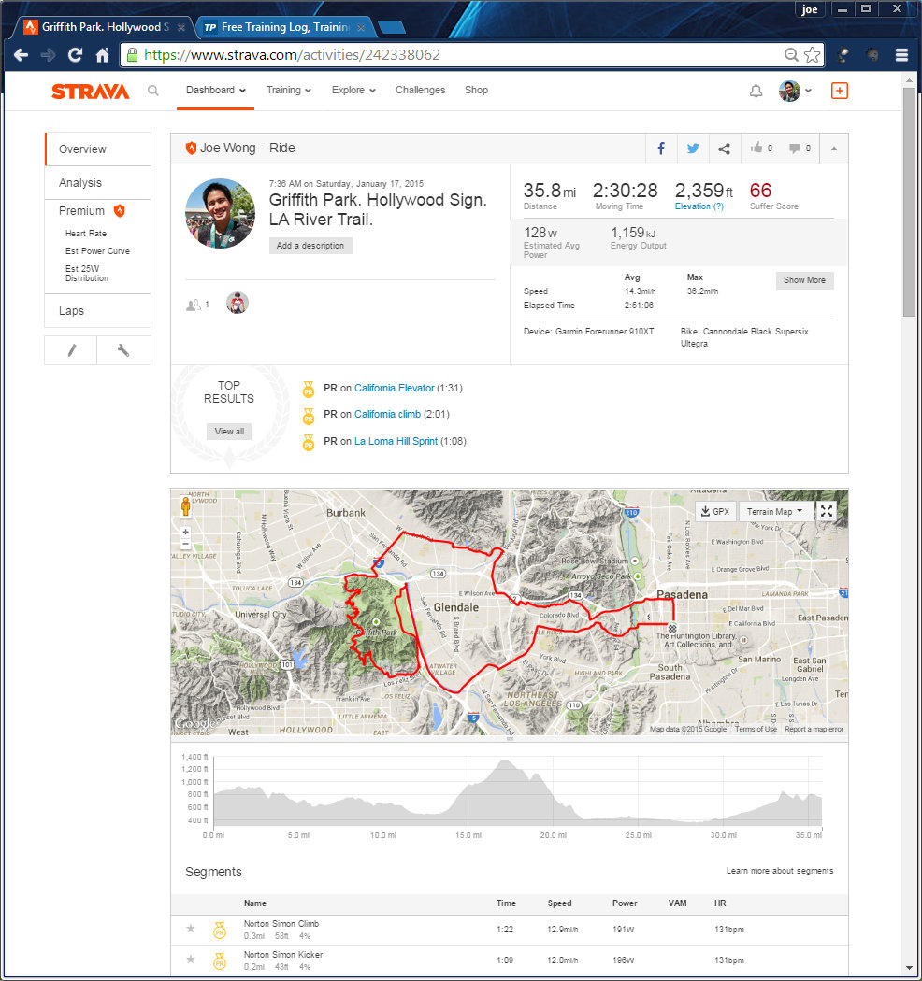
Task: Open the Terrain Map dropdown
Action: [775, 511]
